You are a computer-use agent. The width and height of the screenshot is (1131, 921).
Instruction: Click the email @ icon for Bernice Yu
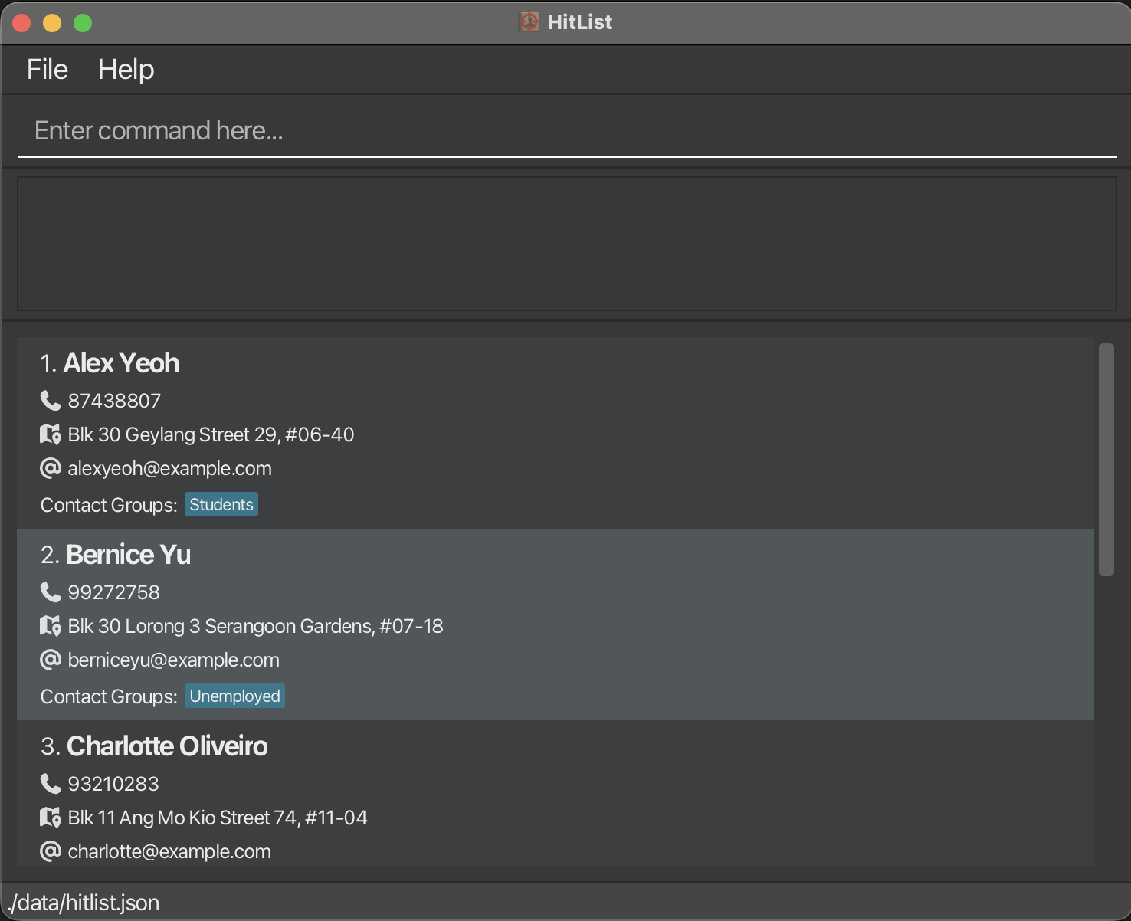pos(51,660)
